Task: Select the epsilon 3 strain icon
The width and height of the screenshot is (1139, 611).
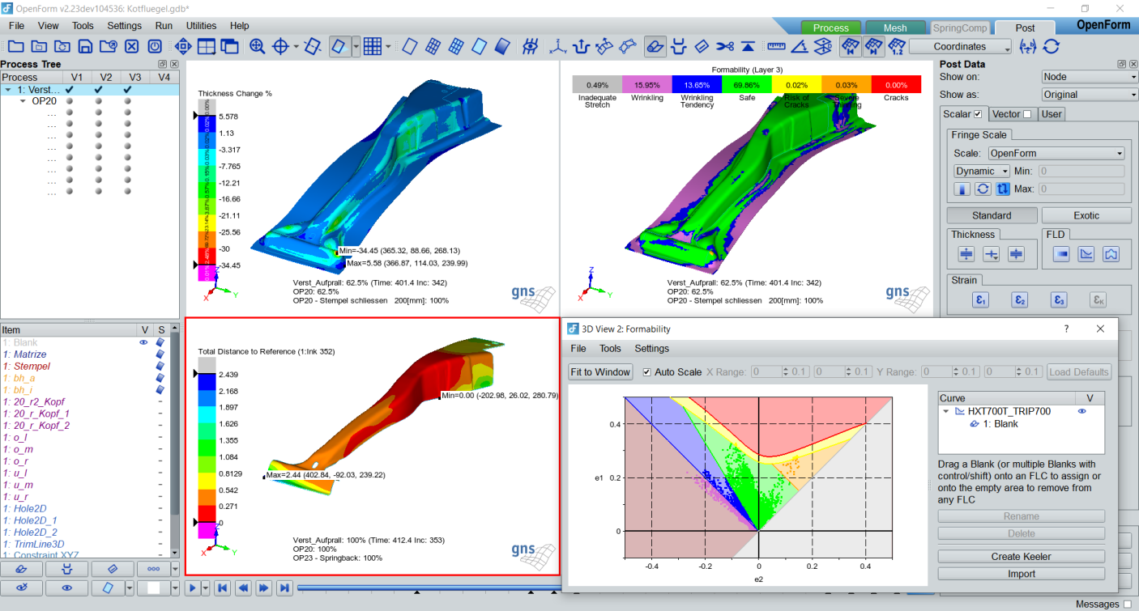Action: [1059, 299]
